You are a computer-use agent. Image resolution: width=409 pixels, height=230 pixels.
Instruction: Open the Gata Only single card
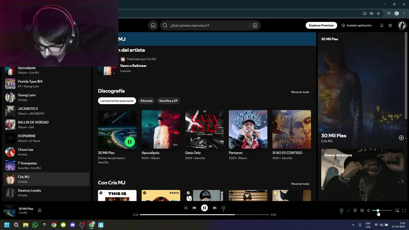click(x=204, y=135)
